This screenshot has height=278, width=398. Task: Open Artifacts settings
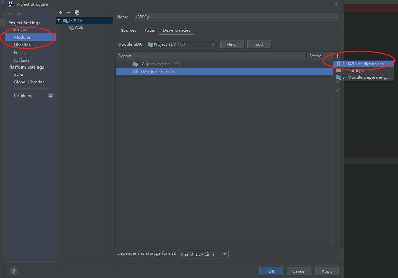[22, 60]
